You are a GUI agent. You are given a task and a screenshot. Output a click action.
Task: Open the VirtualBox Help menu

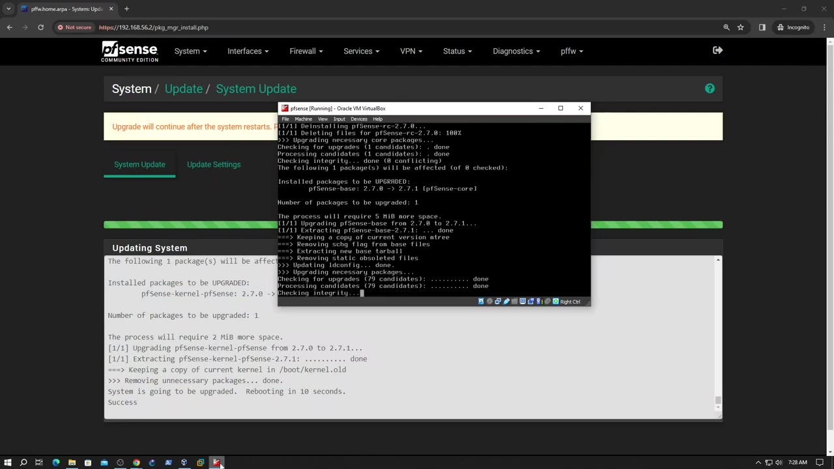point(377,119)
